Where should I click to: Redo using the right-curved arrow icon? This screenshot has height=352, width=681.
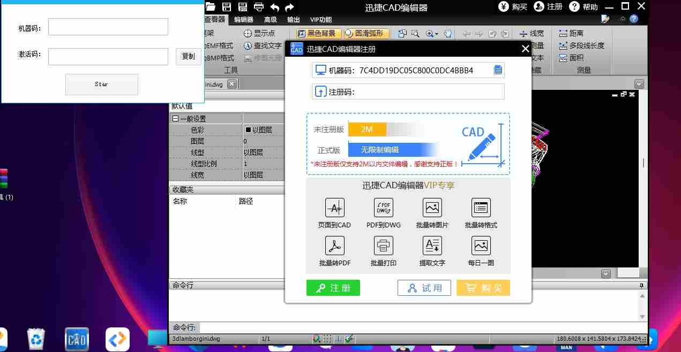point(290,7)
